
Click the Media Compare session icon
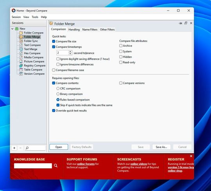pyautogui.click(x=21, y=57)
